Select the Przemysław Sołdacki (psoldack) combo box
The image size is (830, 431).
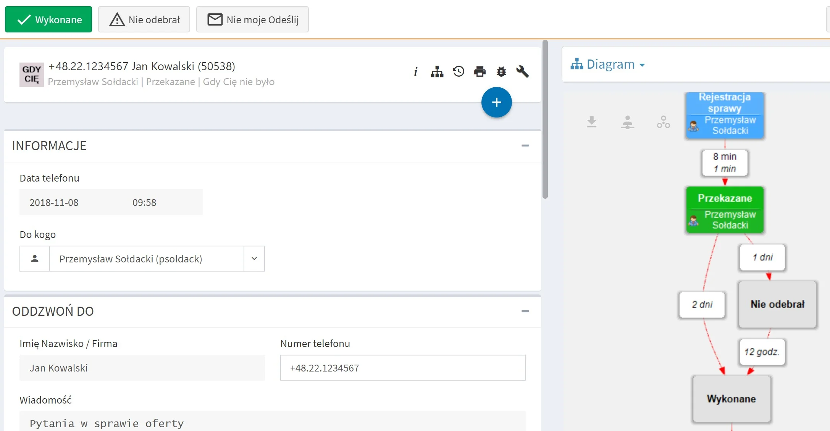click(x=147, y=259)
